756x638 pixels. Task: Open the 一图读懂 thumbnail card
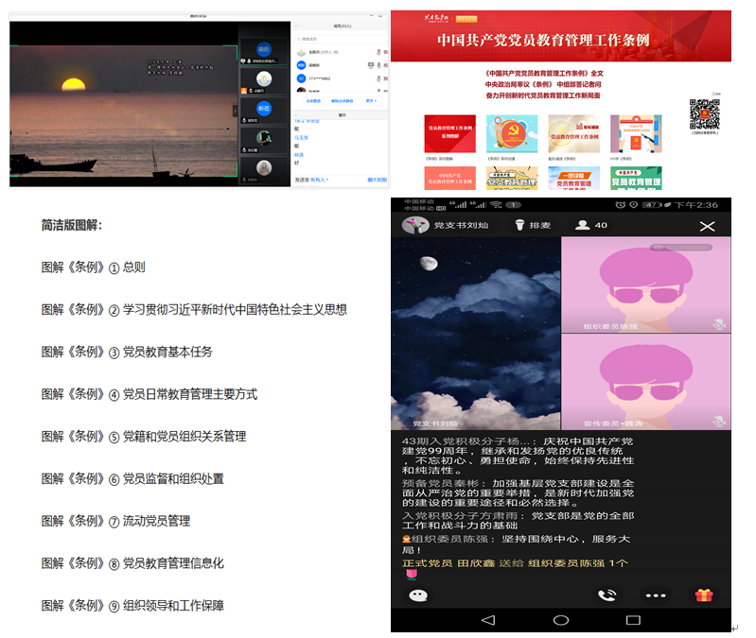(573, 178)
